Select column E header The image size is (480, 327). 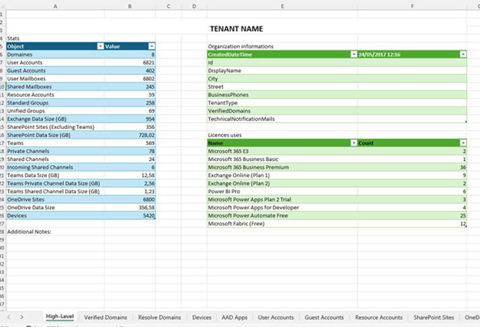point(282,6)
